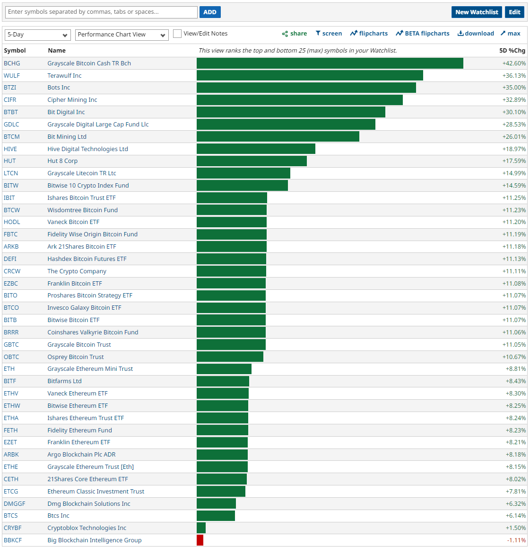Focus the symbol entry input field
530x547 pixels.
click(101, 12)
